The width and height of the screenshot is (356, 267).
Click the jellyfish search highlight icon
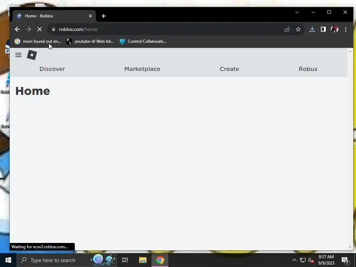[x=103, y=260]
